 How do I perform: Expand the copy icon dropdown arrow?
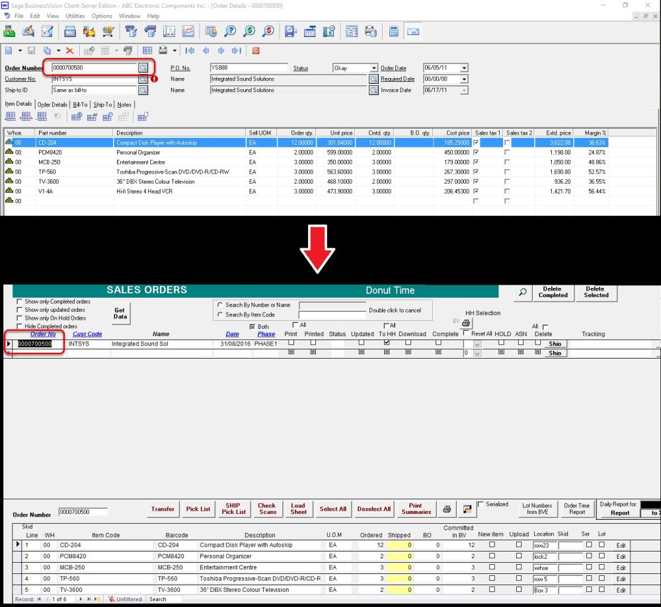point(58,51)
